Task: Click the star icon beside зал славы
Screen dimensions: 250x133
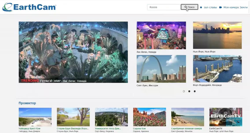Action: coord(201,7)
